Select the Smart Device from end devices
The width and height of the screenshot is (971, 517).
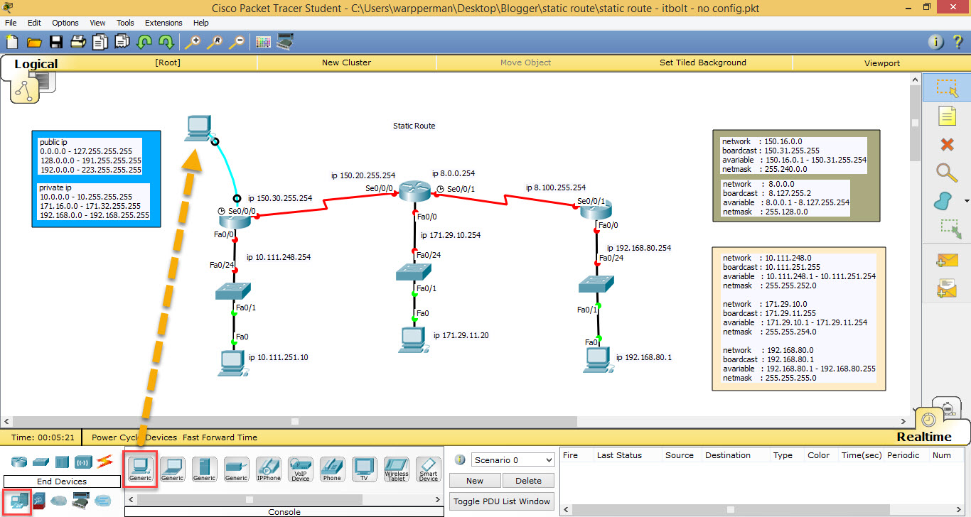click(x=428, y=469)
